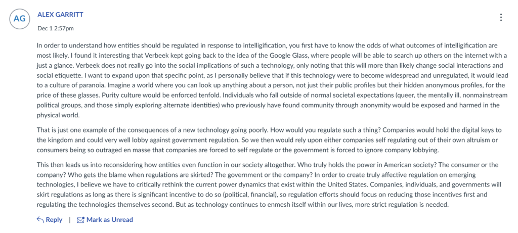
Task: Click the Dec 1 2:57pm timestamp
Action: click(56, 28)
